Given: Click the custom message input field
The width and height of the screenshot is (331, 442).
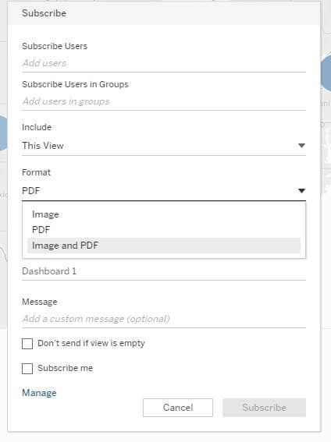Looking at the screenshot, I should coord(164,319).
